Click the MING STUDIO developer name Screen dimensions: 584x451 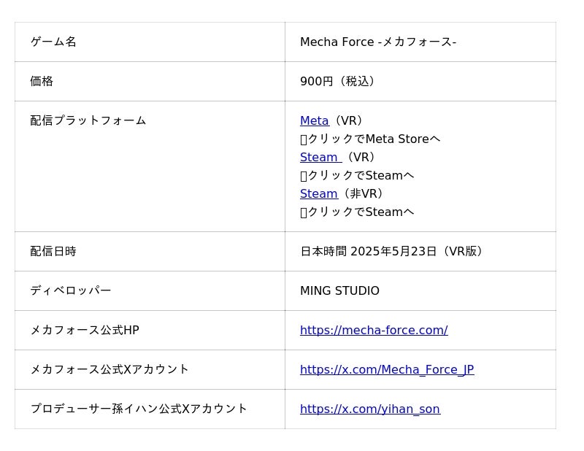tap(339, 291)
